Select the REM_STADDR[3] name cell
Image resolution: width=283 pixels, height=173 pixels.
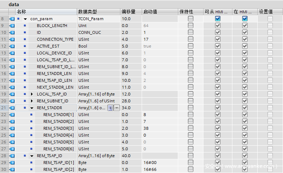click(x=58, y=128)
